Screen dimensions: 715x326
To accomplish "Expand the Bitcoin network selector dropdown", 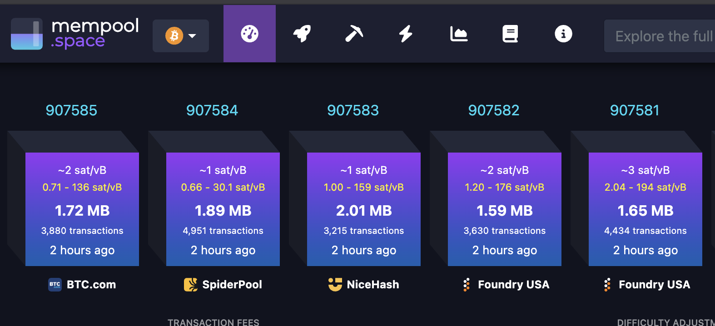I will [181, 36].
